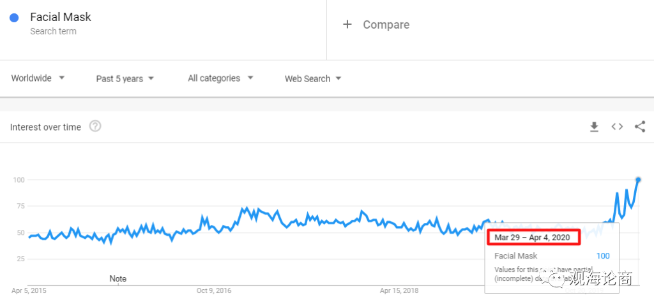Click the Facial Mask value 100 in tooltip

(x=602, y=256)
